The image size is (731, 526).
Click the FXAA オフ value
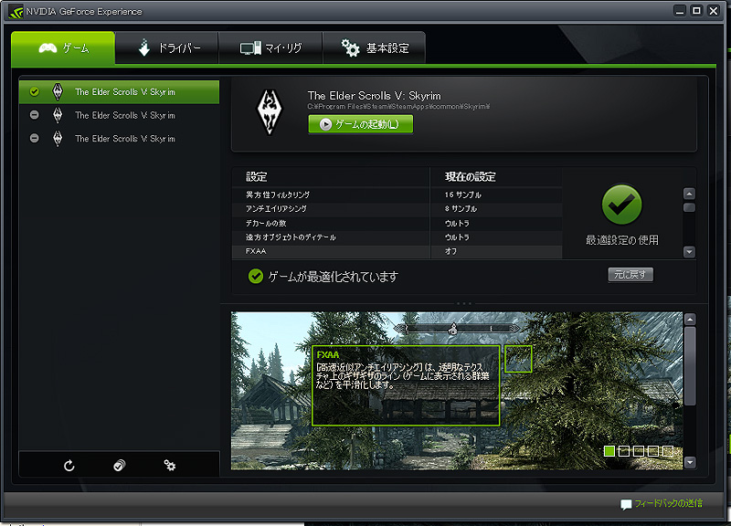[450, 251]
